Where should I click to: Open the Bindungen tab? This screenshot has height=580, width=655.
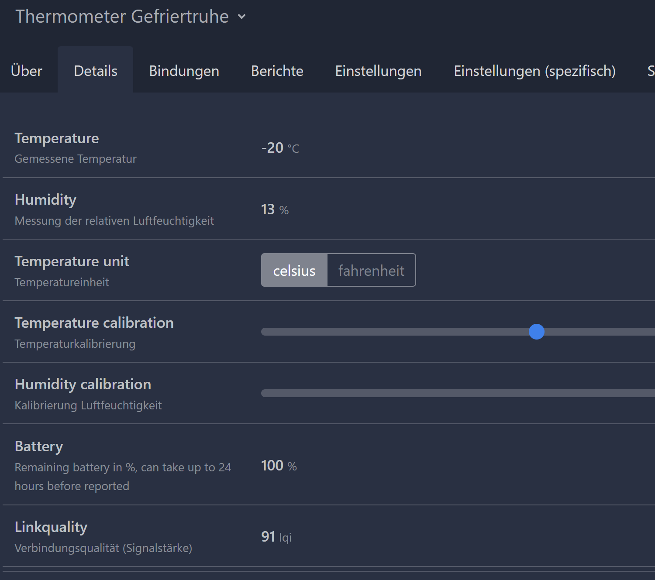pos(184,71)
